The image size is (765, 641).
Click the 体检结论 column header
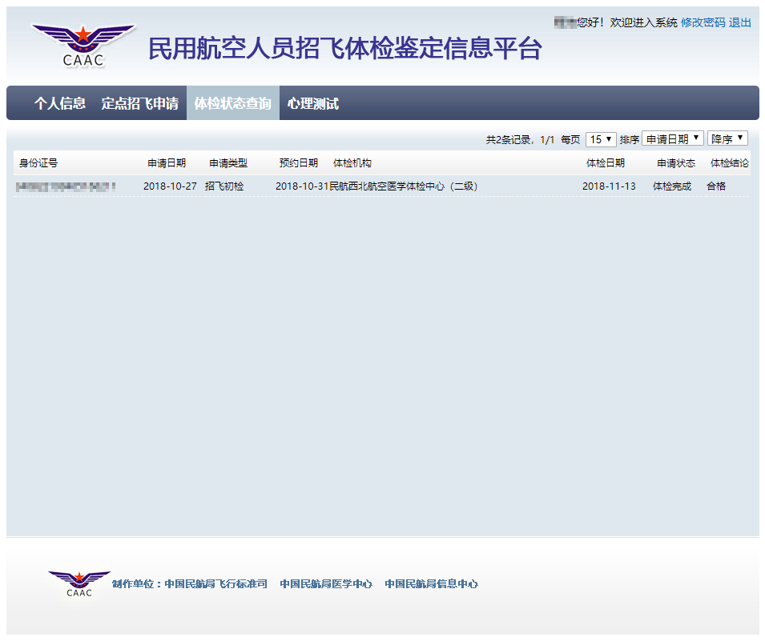[727, 162]
